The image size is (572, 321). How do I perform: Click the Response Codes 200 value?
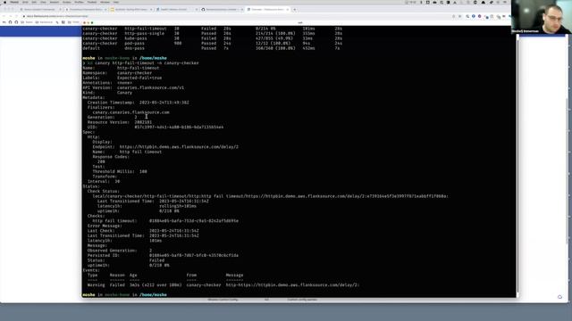(x=101, y=161)
